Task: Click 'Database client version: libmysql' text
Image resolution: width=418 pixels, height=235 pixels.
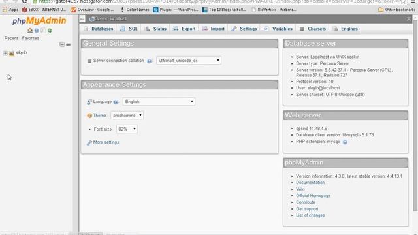Action: pyautogui.click(x=335, y=135)
